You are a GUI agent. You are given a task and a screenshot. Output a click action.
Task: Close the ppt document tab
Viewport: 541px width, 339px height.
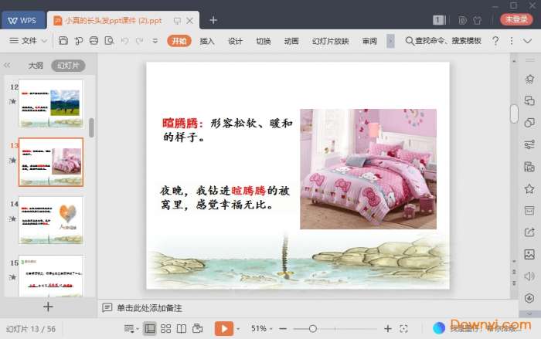click(x=190, y=21)
